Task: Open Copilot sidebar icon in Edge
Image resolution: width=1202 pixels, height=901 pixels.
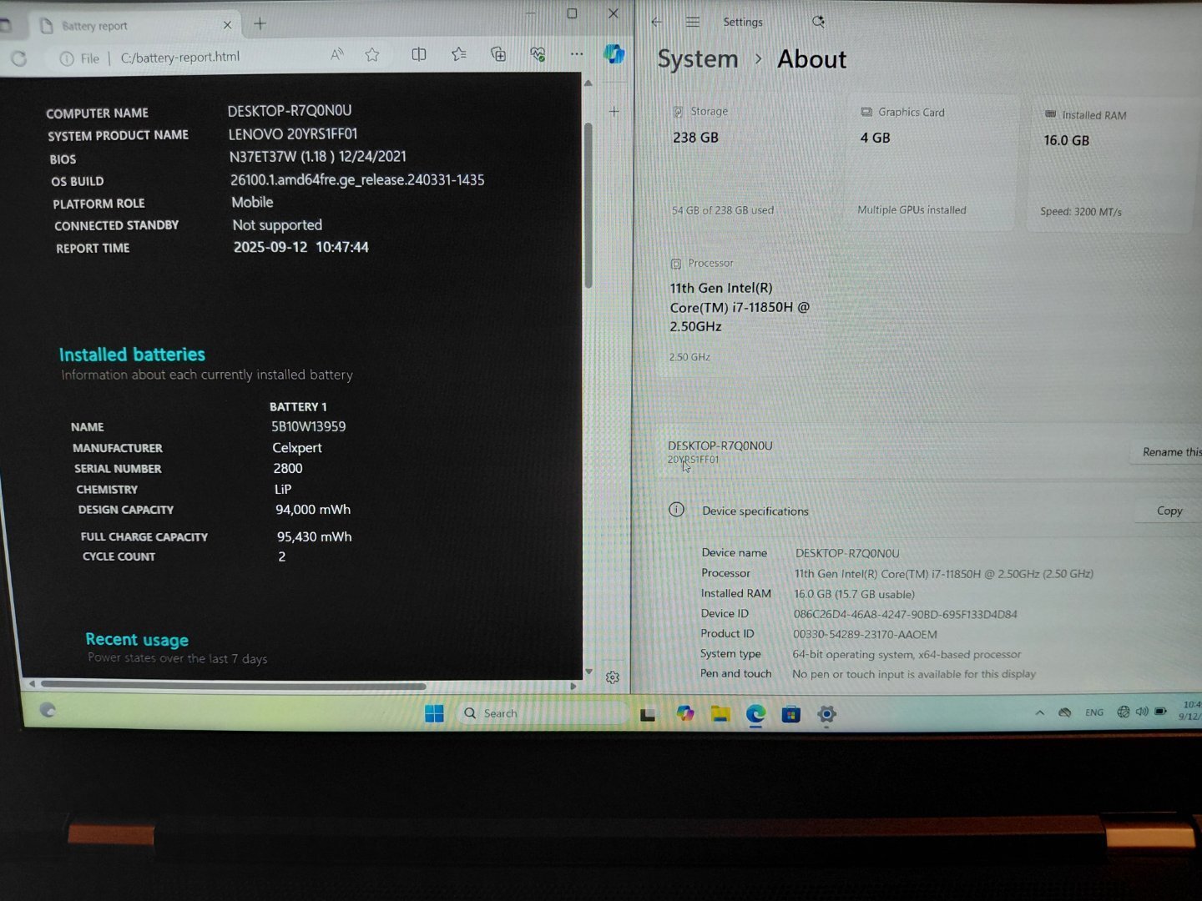Action: [614, 54]
